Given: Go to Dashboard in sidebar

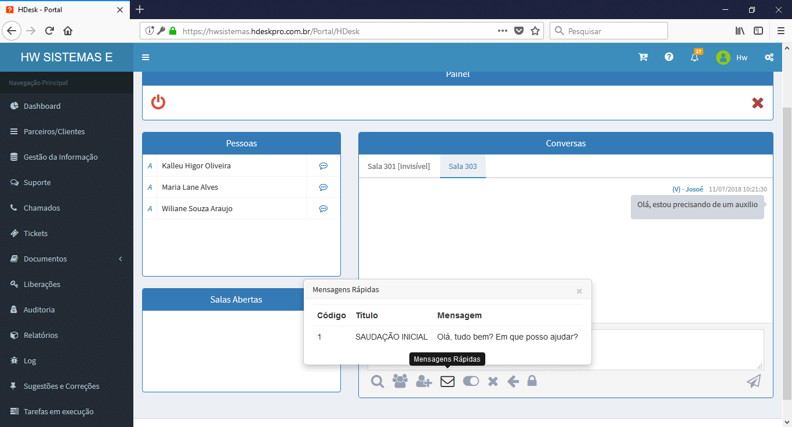Looking at the screenshot, I should [x=67, y=106].
